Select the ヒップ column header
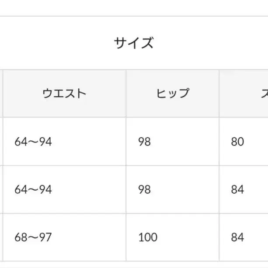Viewport: 268px width, 268px height. click(172, 93)
